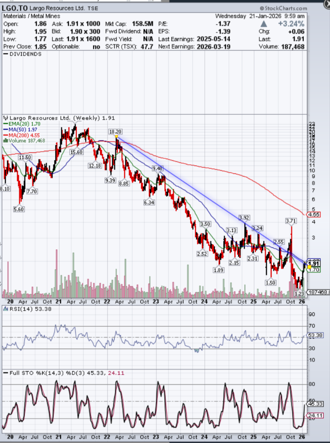The image size is (330, 443).
Task: Select the Prev Close value 1.85
Action: click(x=40, y=47)
